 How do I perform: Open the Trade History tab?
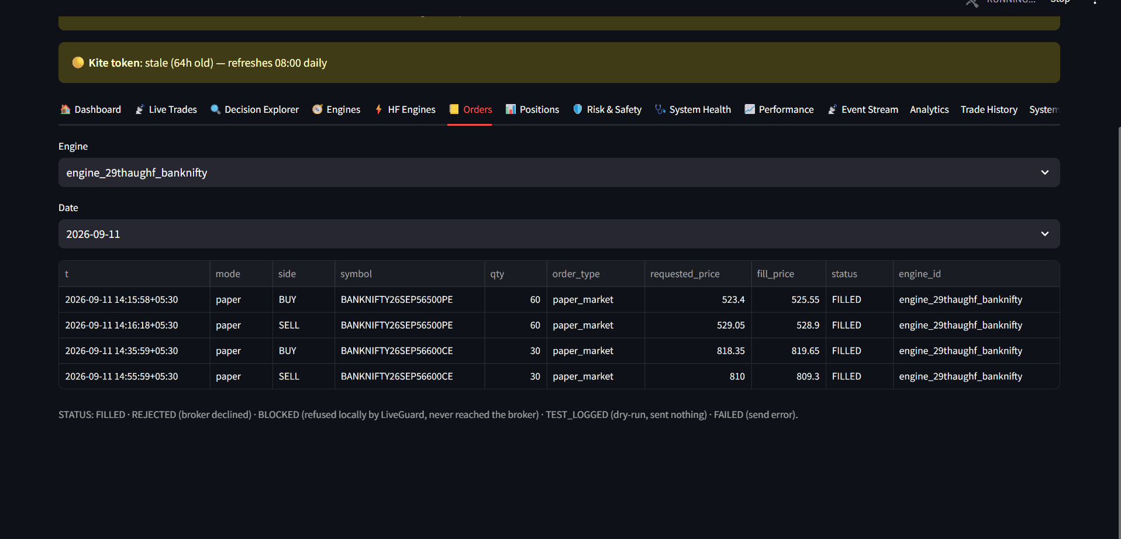point(989,109)
